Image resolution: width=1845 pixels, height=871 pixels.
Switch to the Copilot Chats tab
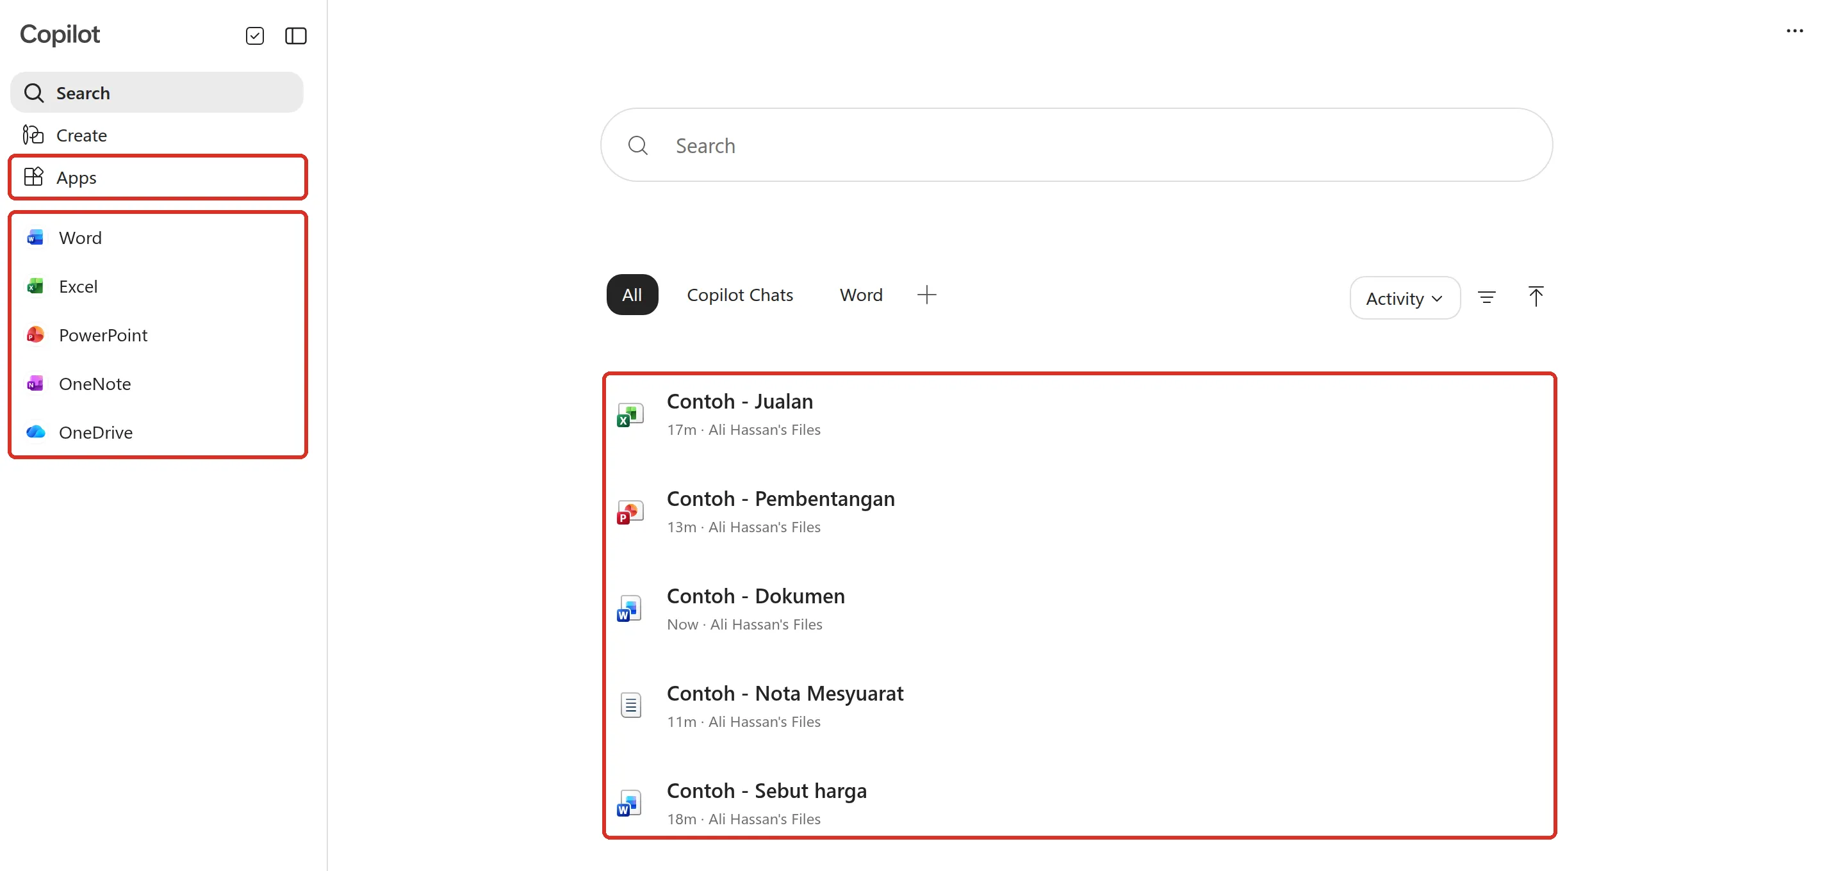[x=740, y=295]
